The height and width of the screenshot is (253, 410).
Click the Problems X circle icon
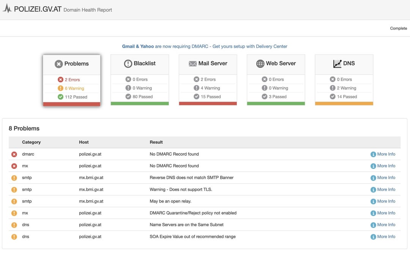tap(58, 64)
